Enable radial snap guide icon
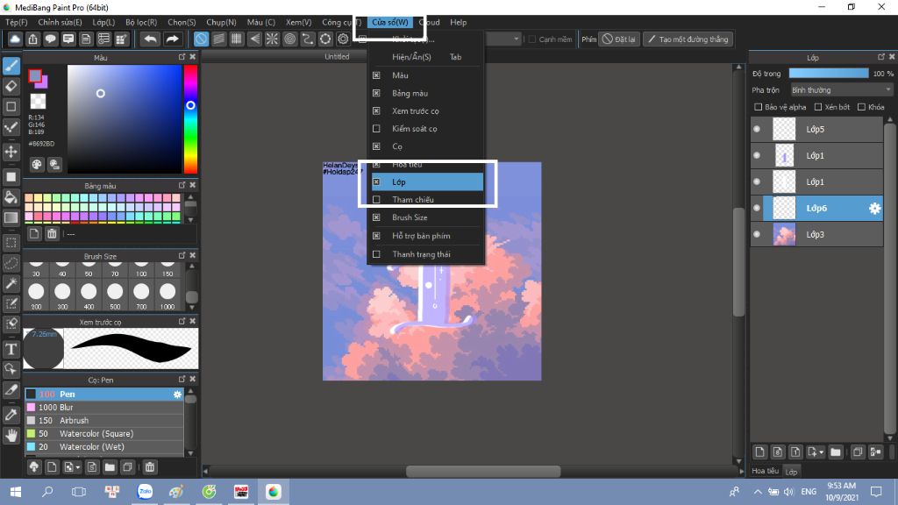Screen dimensions: 898x505 click(x=272, y=39)
